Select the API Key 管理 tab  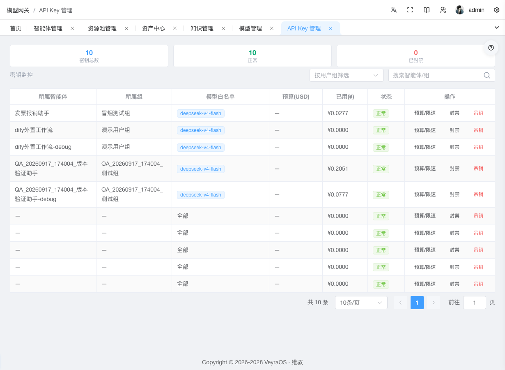point(304,28)
